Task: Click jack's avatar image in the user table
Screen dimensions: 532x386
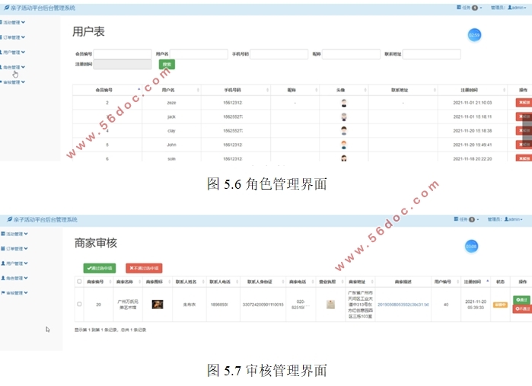Action: pyautogui.click(x=344, y=116)
